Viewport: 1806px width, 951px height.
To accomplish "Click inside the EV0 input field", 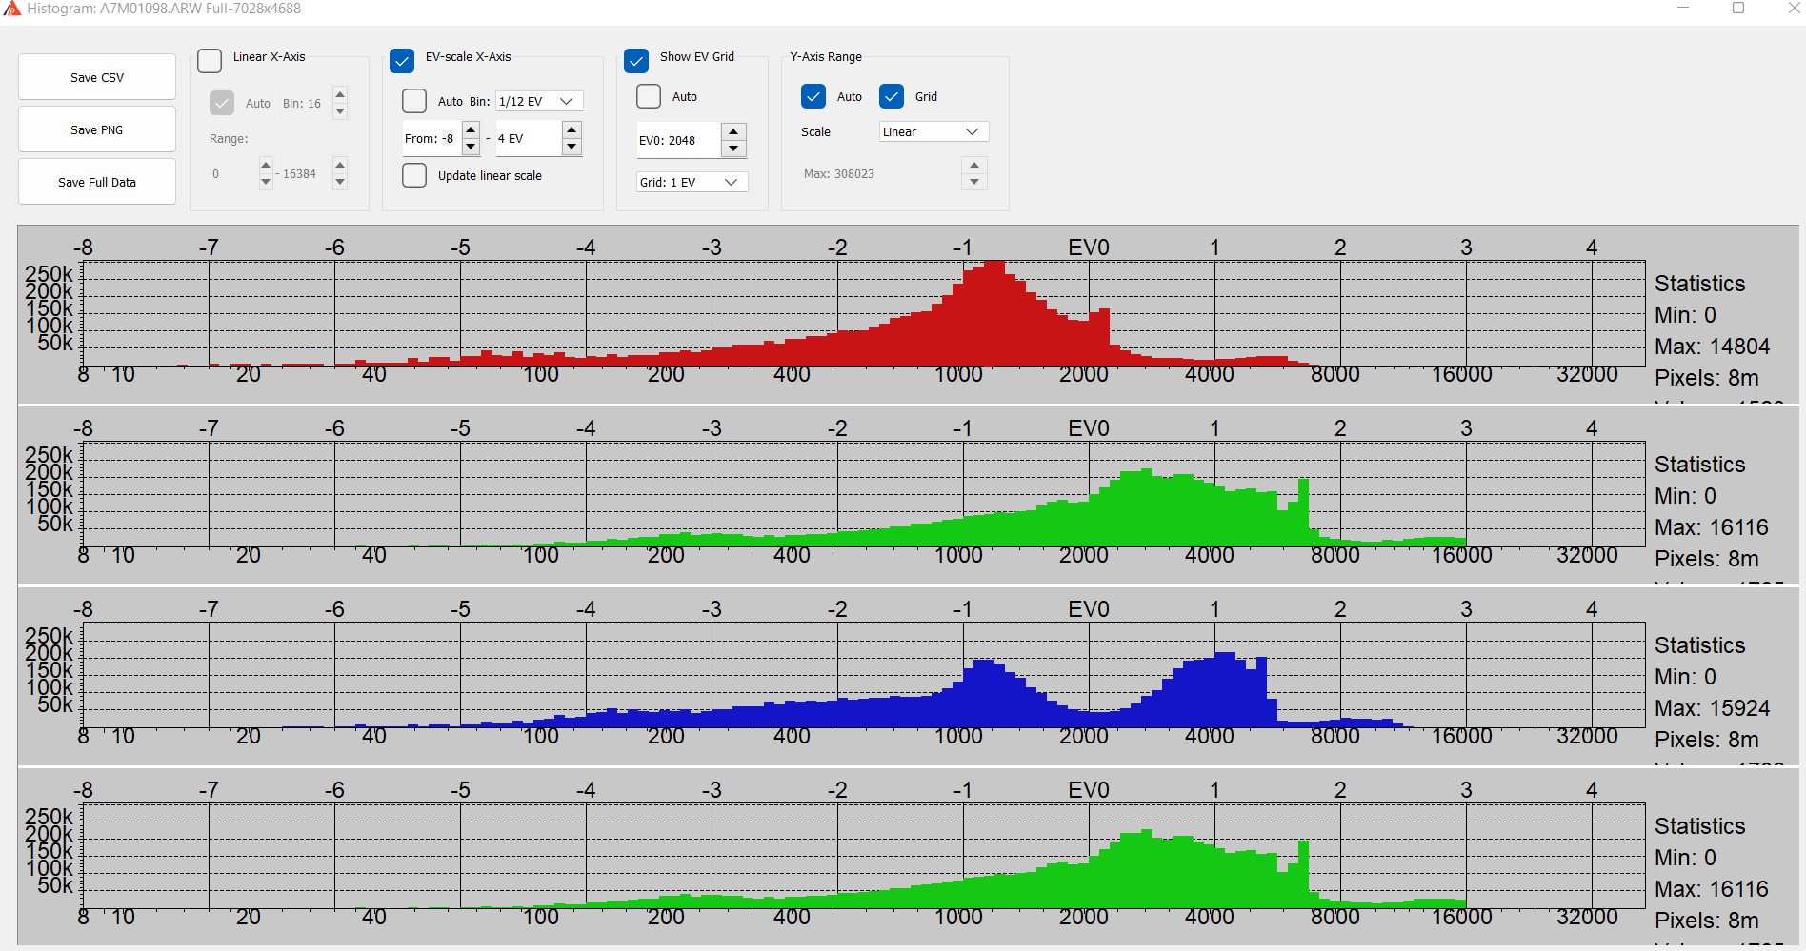I will 676,140.
